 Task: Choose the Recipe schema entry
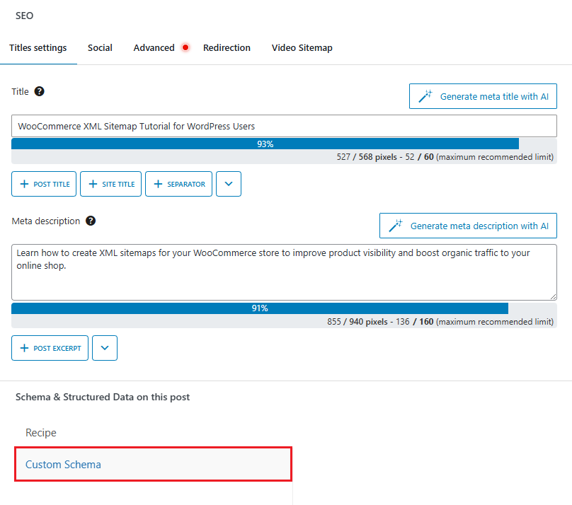(x=41, y=433)
